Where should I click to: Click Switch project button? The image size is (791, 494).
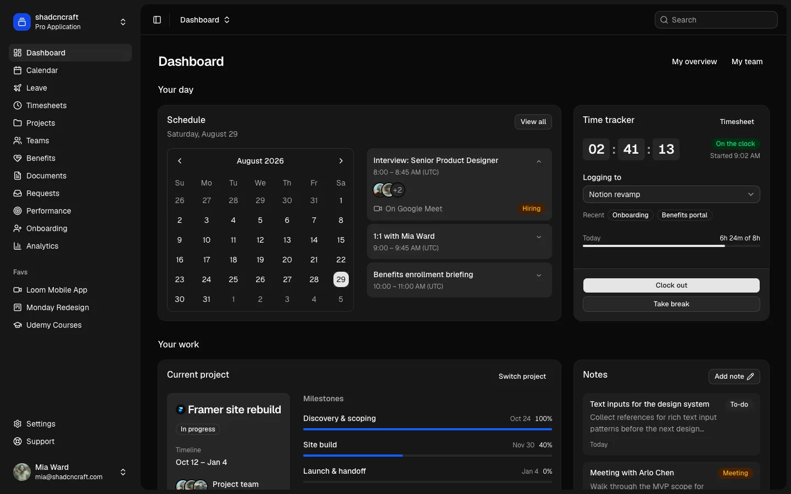coord(522,377)
